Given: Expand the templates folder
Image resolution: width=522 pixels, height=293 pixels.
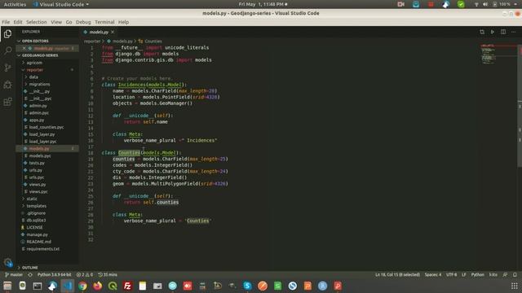Looking at the screenshot, I should (x=47, y=206).
